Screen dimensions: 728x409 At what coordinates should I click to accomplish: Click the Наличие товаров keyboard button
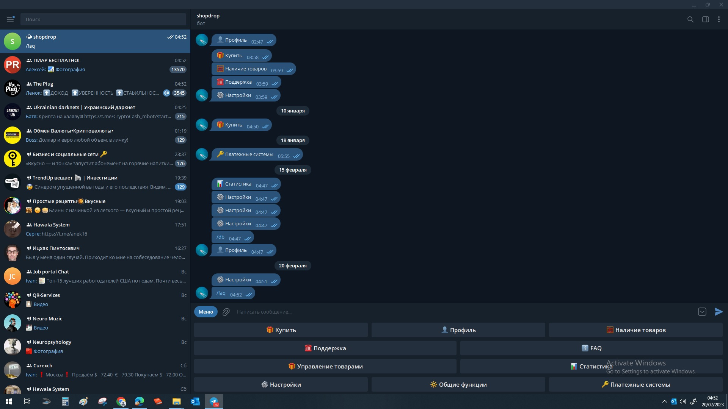pyautogui.click(x=636, y=330)
